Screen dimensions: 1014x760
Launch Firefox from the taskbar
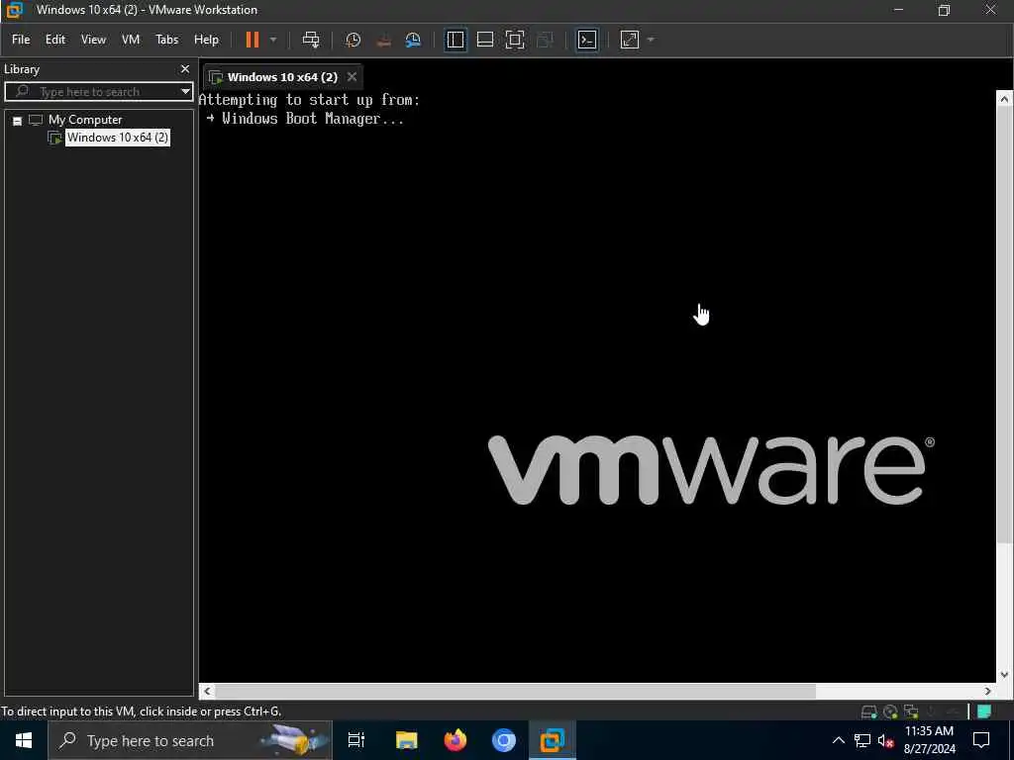tap(456, 740)
